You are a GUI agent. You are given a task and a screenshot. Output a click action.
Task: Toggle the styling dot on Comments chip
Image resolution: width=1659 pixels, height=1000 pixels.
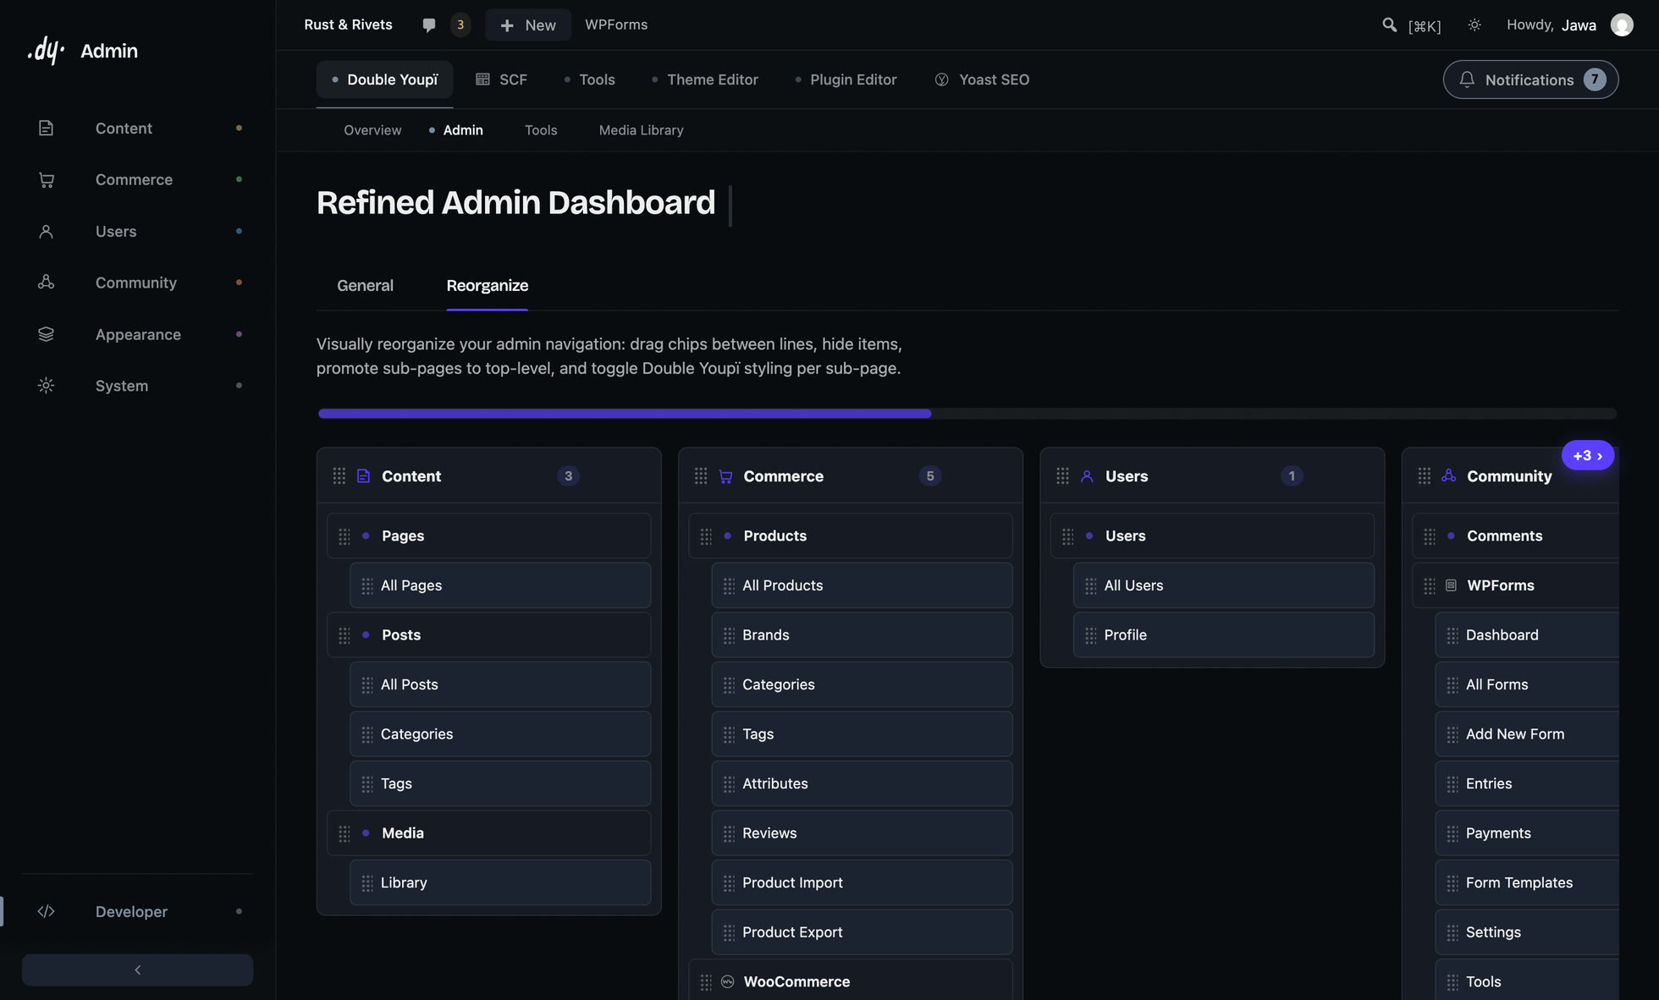[x=1451, y=536]
